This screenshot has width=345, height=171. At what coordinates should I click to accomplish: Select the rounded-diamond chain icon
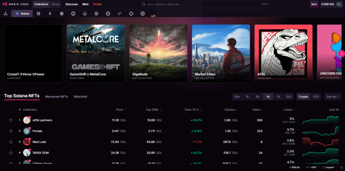pos(131,14)
